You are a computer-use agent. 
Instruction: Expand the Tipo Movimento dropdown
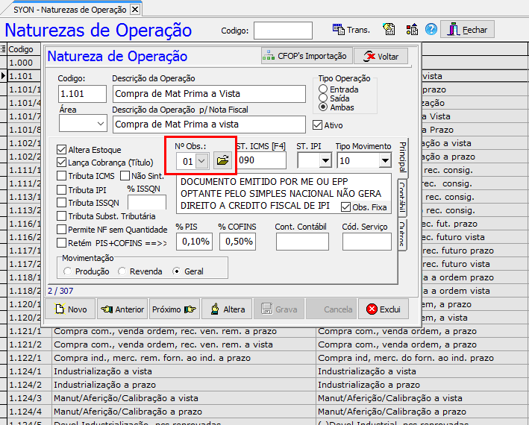click(x=385, y=160)
